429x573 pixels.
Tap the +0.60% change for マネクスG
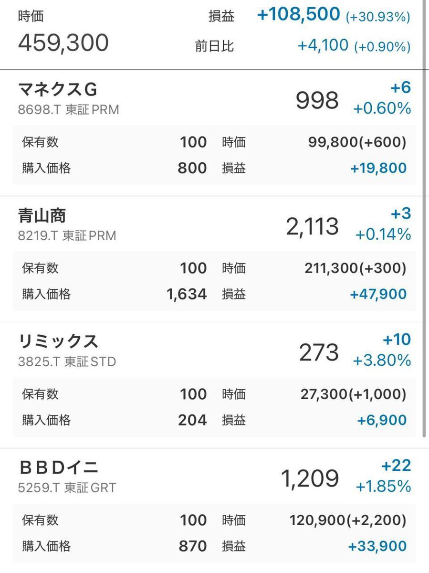pos(382,108)
